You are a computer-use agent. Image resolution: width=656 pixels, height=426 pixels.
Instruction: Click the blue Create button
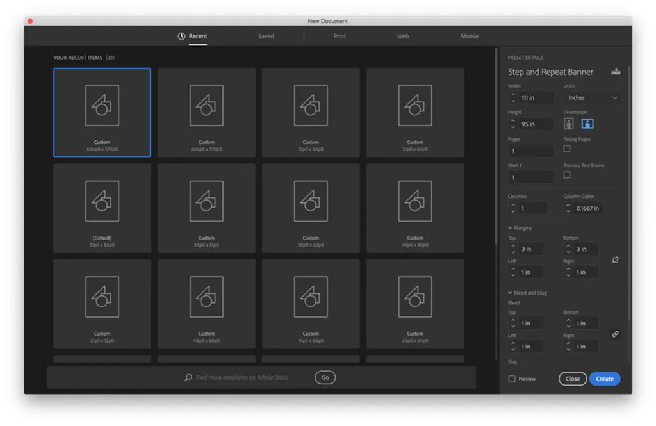pyautogui.click(x=604, y=379)
